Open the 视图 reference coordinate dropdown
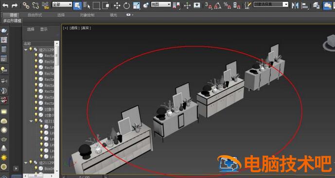 [161, 4]
